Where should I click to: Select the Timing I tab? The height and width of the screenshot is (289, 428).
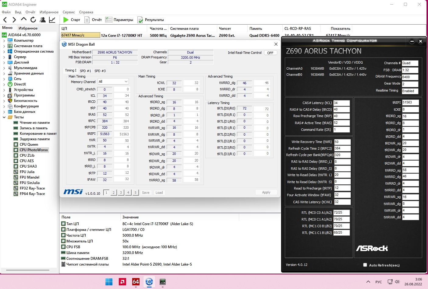[71, 70]
